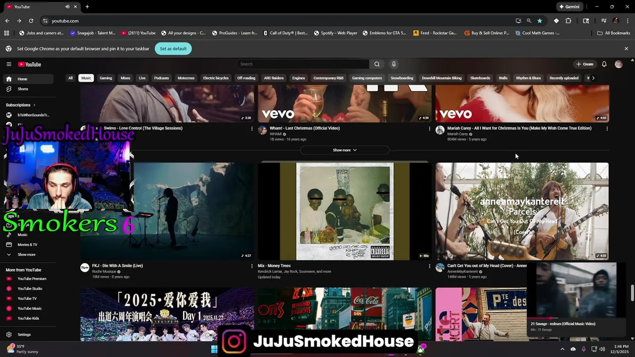The image size is (635, 357).
Task: Open bTsWhenSoundsTr... subscription channel
Action: [27, 115]
